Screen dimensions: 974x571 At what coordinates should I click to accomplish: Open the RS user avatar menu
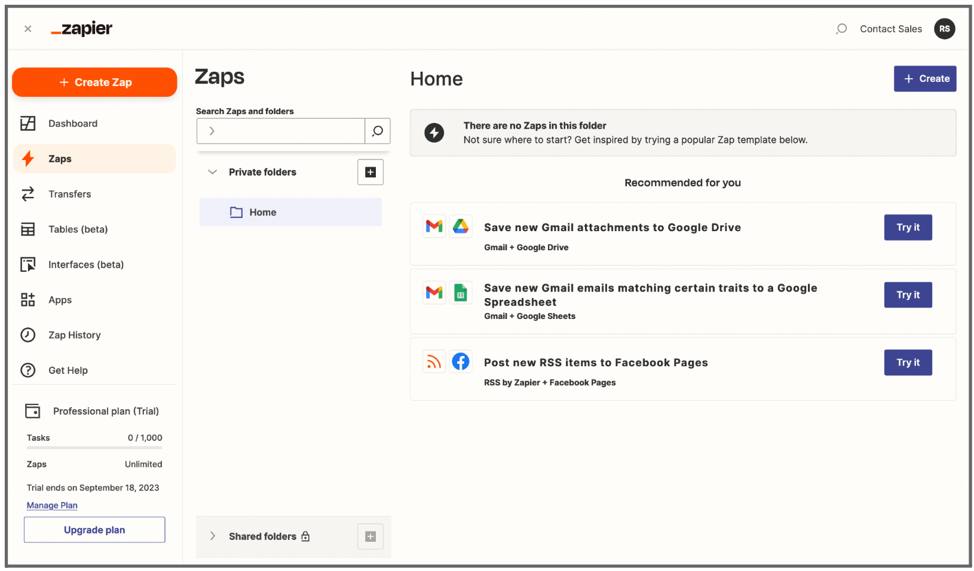pos(944,29)
